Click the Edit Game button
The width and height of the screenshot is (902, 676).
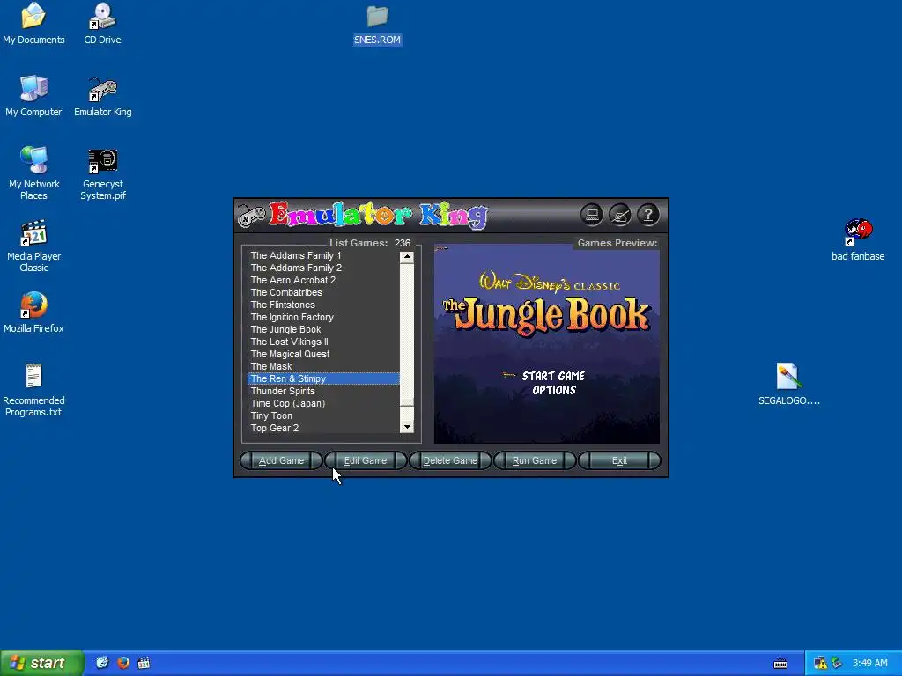click(x=366, y=460)
